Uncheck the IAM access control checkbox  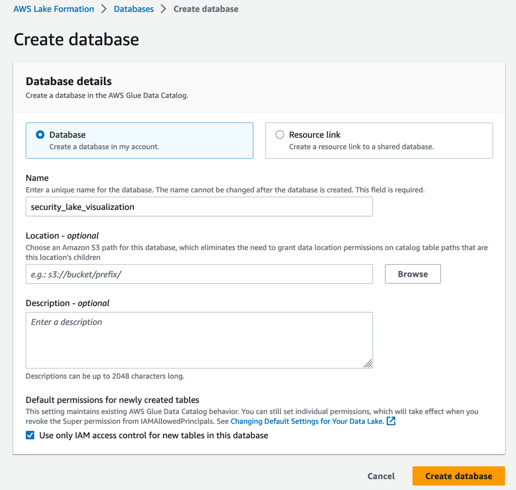30,436
